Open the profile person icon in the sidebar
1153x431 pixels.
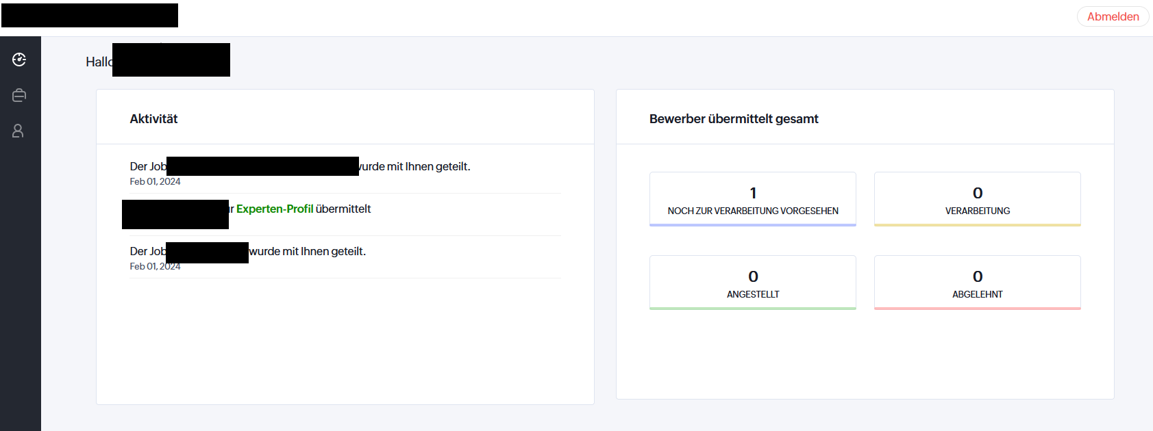click(x=18, y=131)
